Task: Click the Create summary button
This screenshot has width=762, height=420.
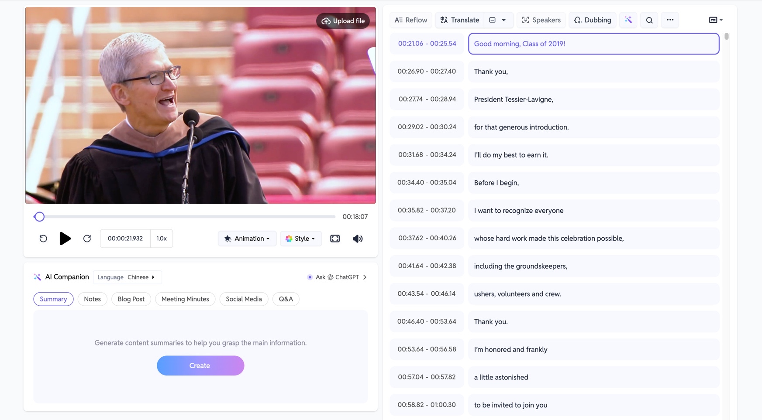Action: 200,365
